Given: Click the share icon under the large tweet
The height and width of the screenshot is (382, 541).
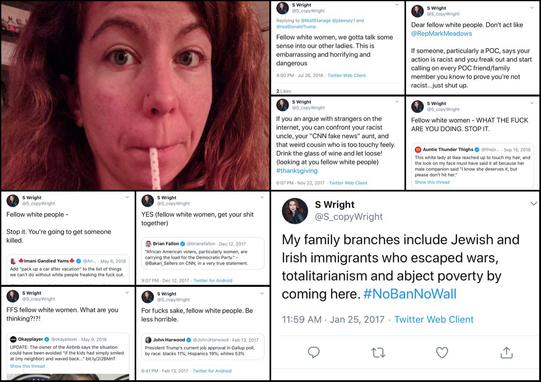Looking at the screenshot, I should 506,352.
